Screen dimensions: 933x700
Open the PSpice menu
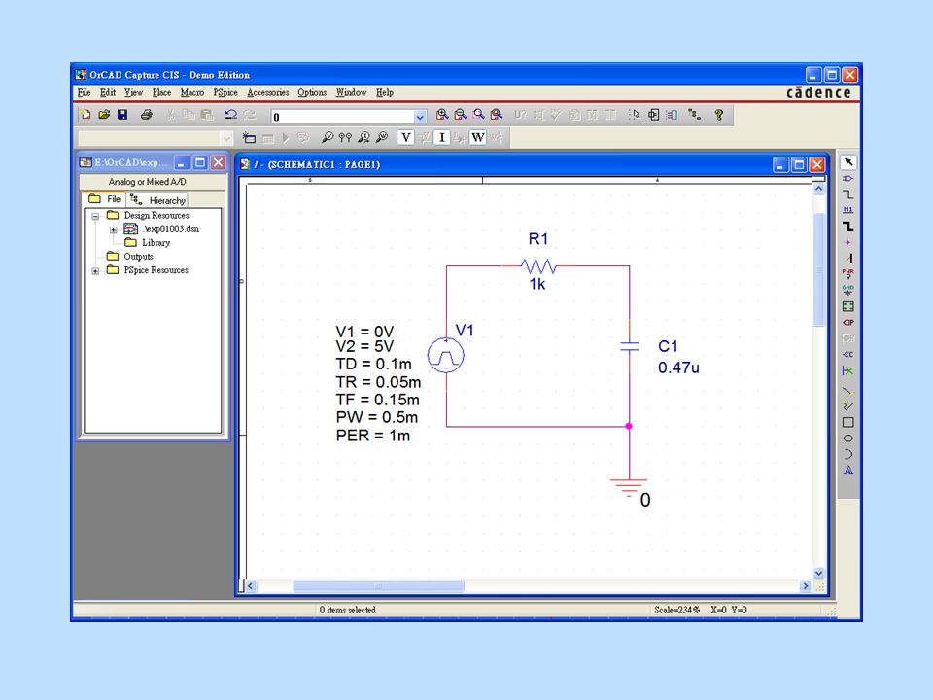pos(225,93)
